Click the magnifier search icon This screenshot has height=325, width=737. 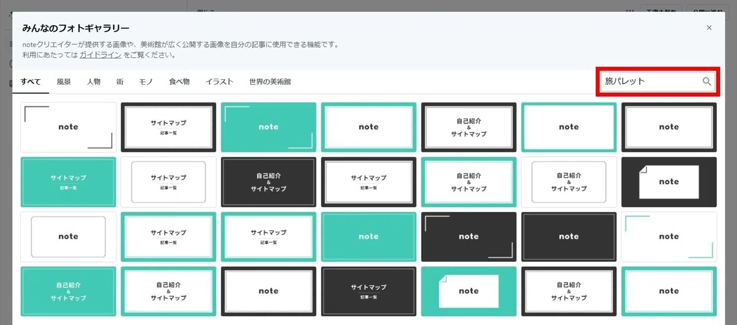coord(706,81)
